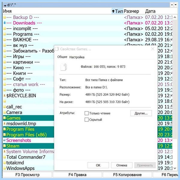Click the Софт folder icon
Screen dimensions: 180x180
4,79
